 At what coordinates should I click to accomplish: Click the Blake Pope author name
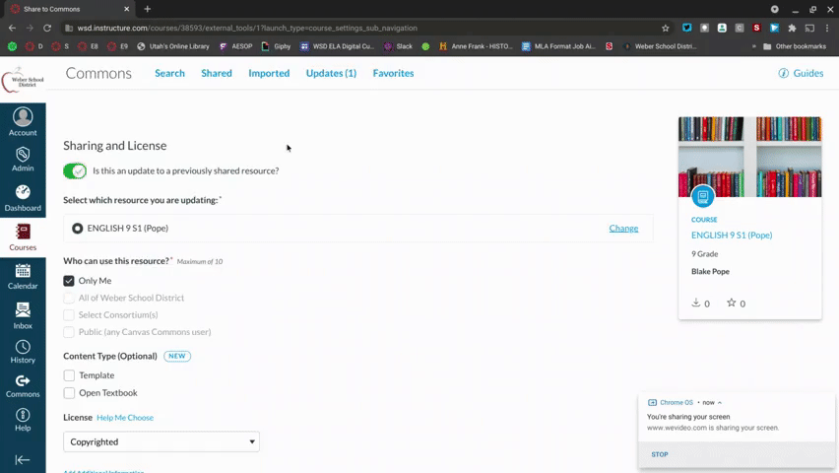710,272
